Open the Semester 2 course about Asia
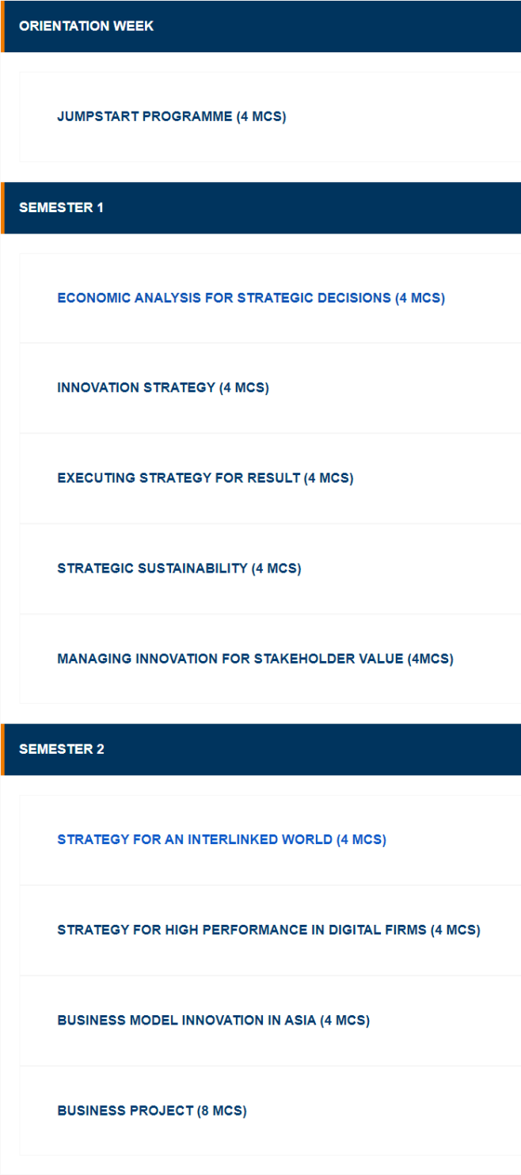The height and width of the screenshot is (1175, 521). 213,1020
